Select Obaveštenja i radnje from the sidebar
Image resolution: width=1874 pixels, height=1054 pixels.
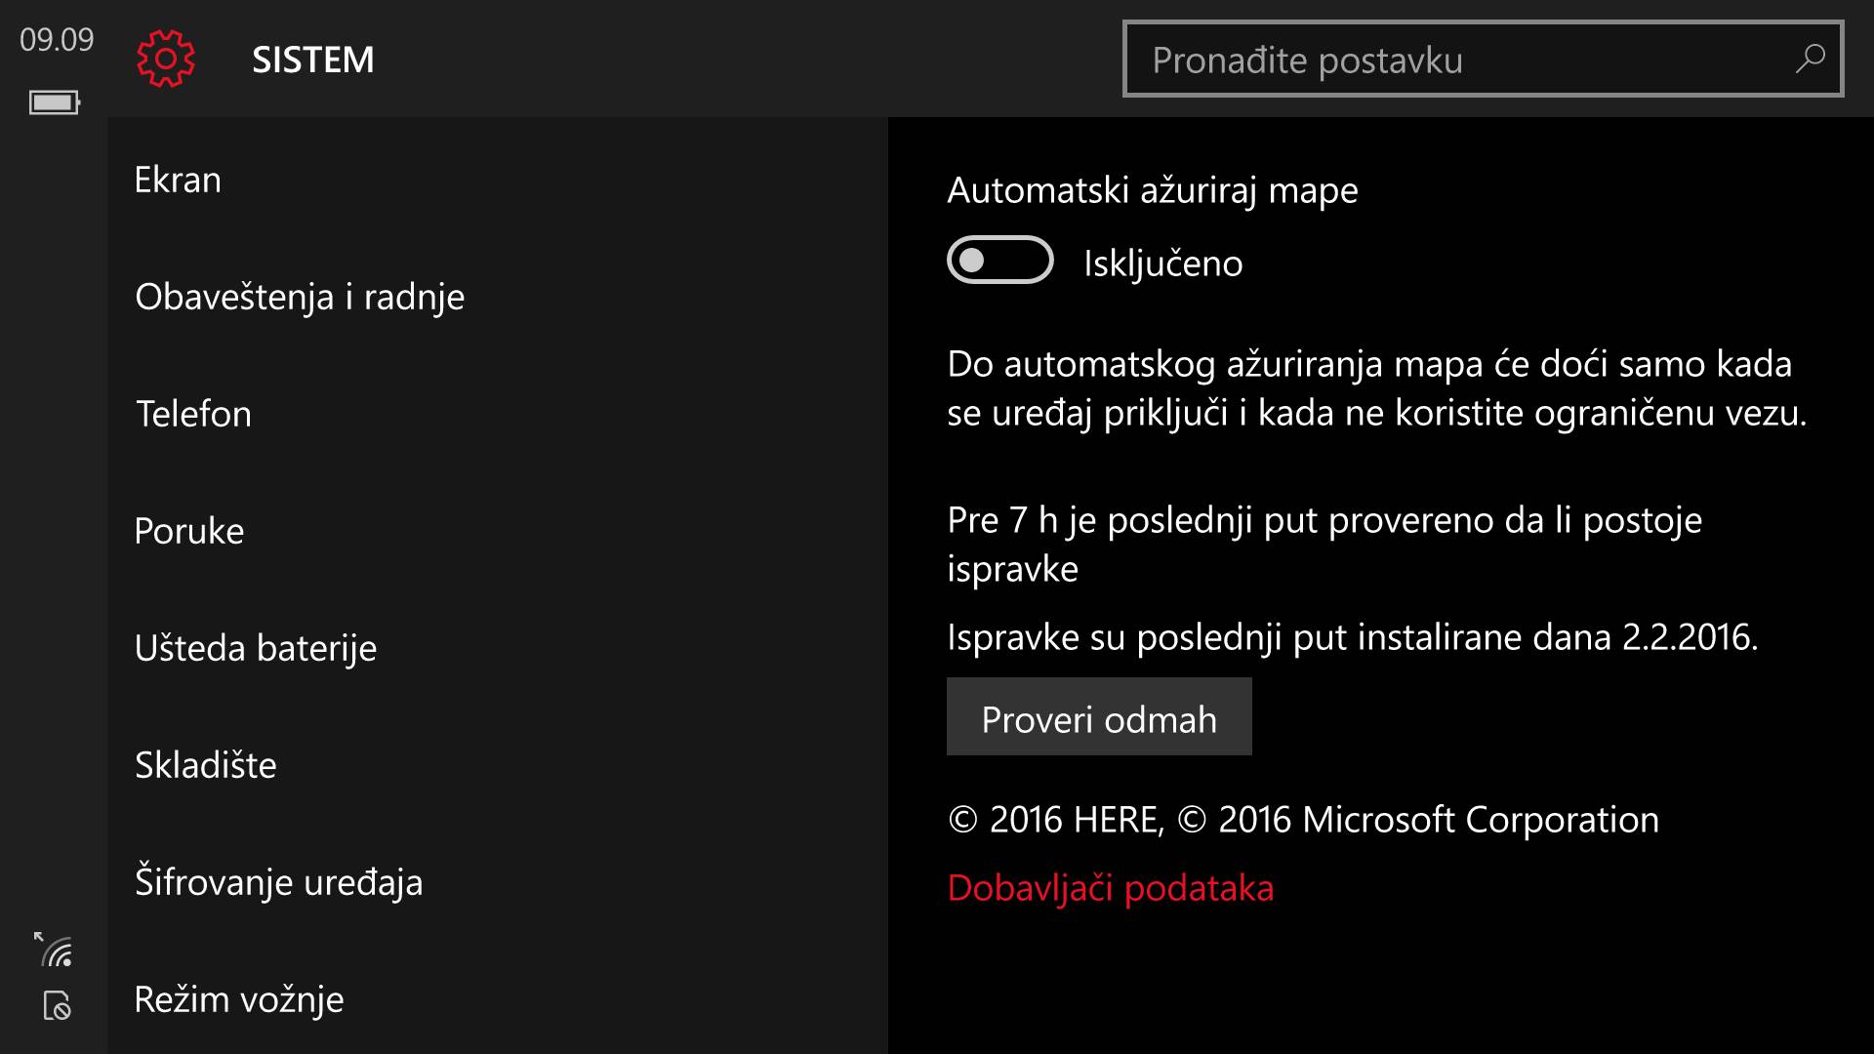[x=300, y=297]
